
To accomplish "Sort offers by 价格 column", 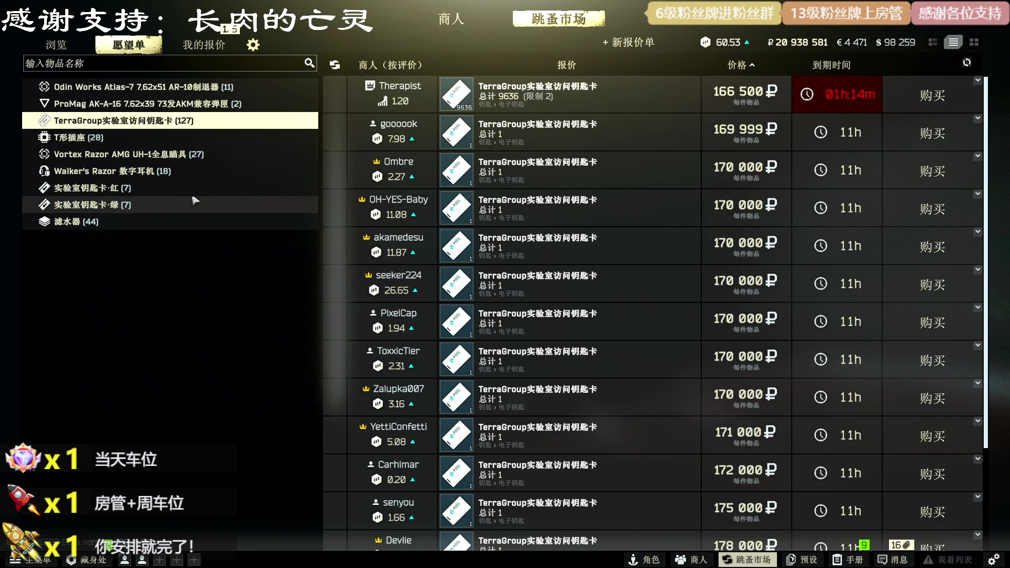I will point(741,65).
